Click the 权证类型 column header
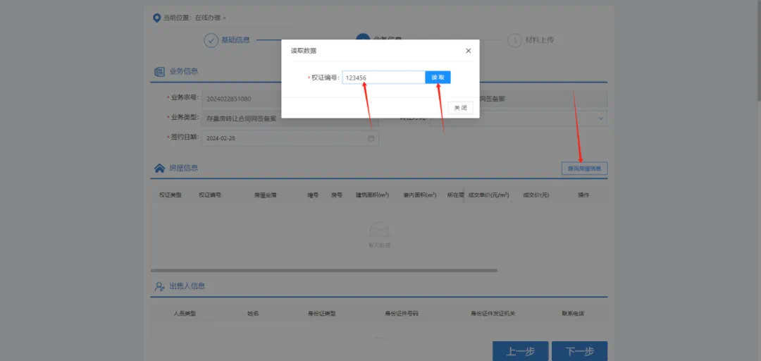The width and height of the screenshot is (761, 361). tap(171, 195)
